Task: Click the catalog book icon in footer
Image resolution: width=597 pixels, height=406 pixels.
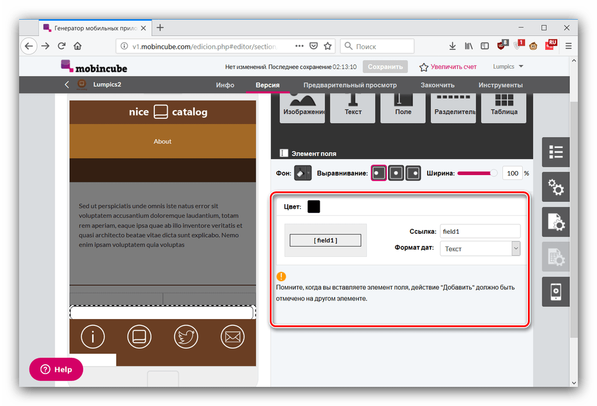Action: (x=139, y=336)
